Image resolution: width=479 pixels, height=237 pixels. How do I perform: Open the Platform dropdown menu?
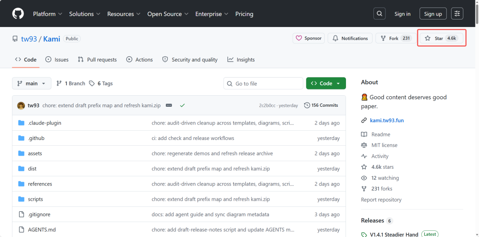tap(47, 14)
